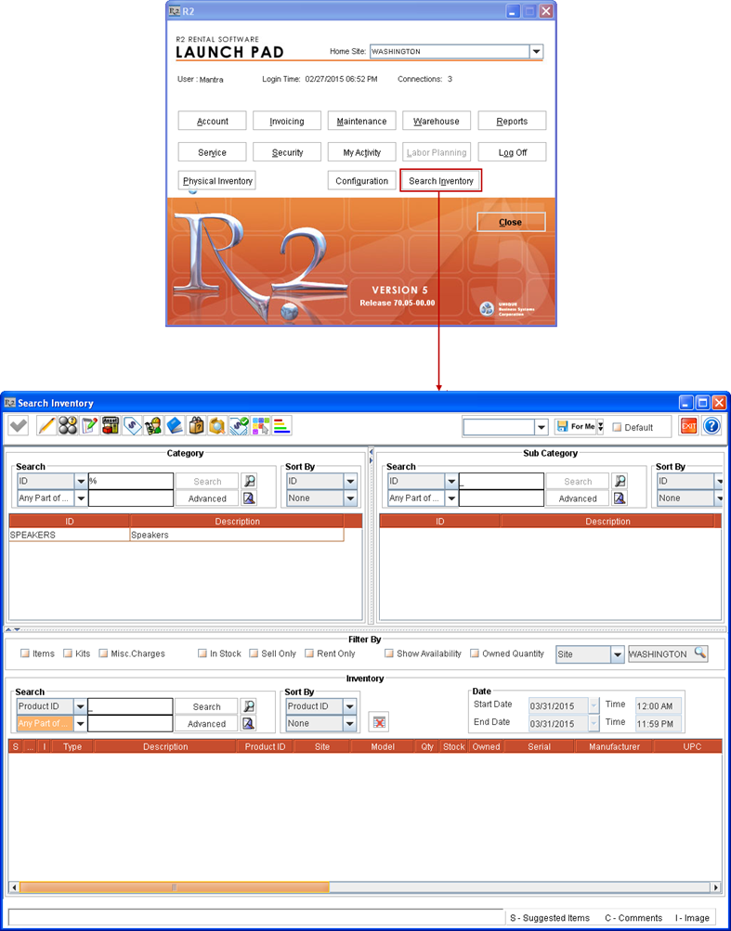Click the shopping bag question-mark icon
731x931 pixels.
coord(196,426)
